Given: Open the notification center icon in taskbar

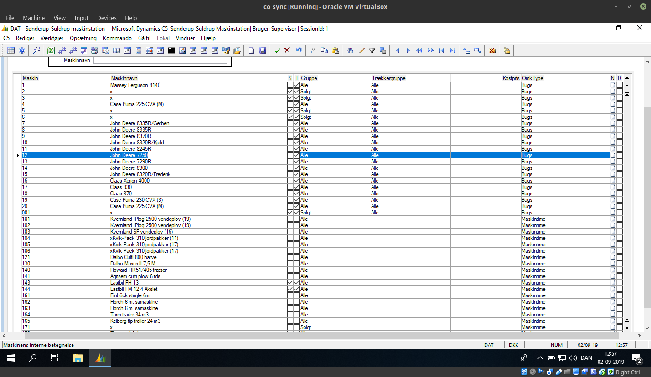Looking at the screenshot, I should pos(637,358).
